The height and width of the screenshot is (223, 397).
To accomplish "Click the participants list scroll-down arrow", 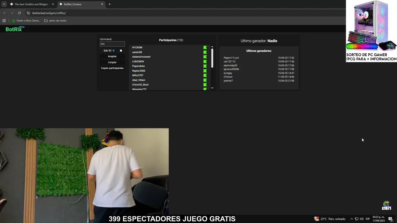I will pyautogui.click(x=212, y=88).
